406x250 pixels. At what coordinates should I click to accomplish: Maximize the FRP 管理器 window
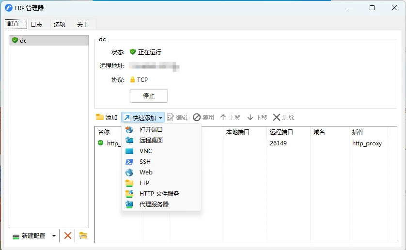click(372, 8)
